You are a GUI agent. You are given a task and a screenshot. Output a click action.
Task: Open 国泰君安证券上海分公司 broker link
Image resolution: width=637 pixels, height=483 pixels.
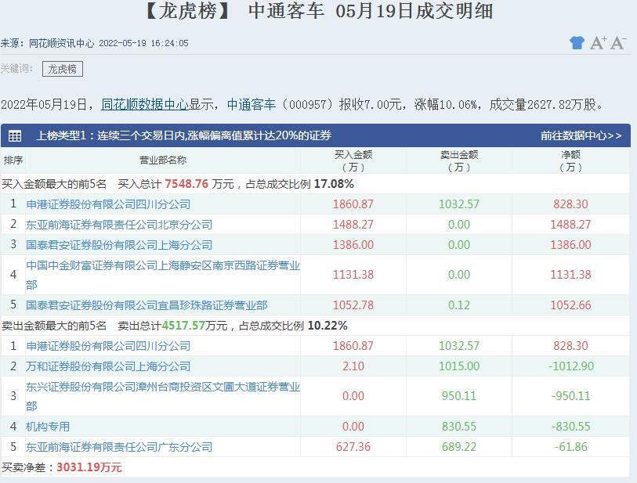[119, 245]
